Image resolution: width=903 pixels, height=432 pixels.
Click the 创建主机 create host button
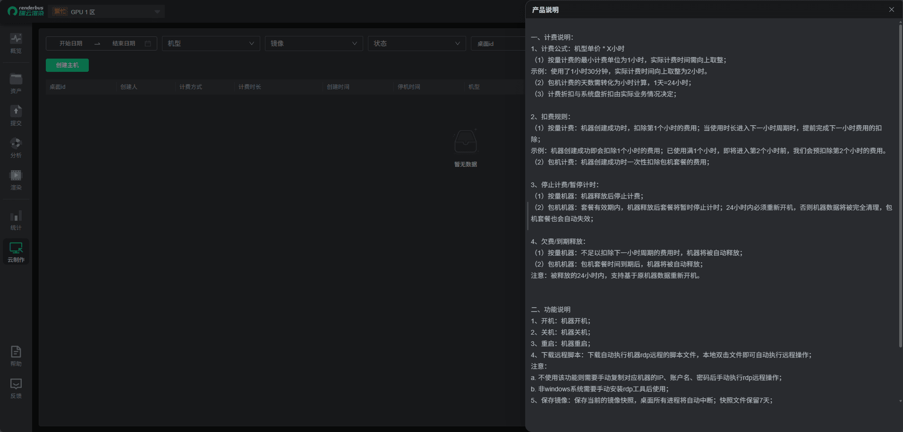[x=67, y=65]
